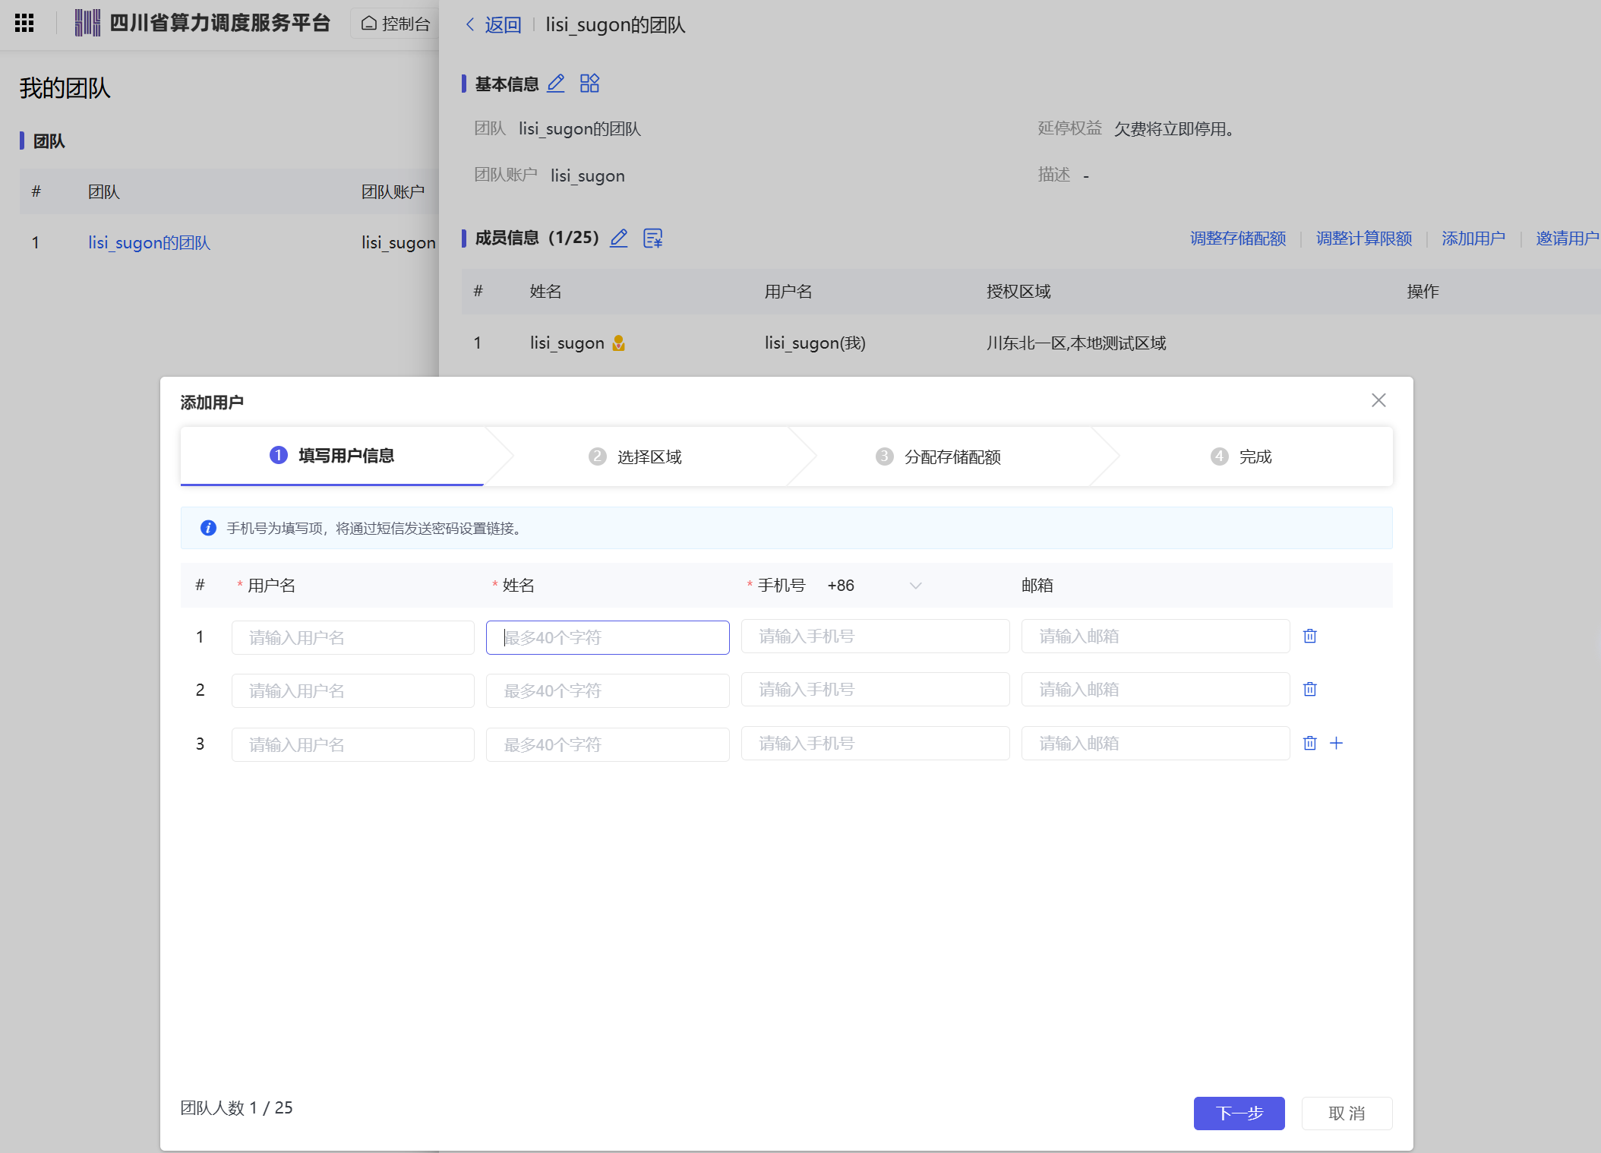The height and width of the screenshot is (1153, 1601).
Task: Click the info icon in notice banner
Action: (x=208, y=528)
